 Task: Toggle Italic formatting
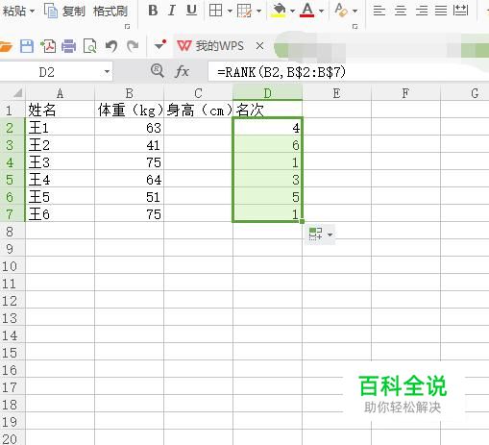[x=172, y=11]
